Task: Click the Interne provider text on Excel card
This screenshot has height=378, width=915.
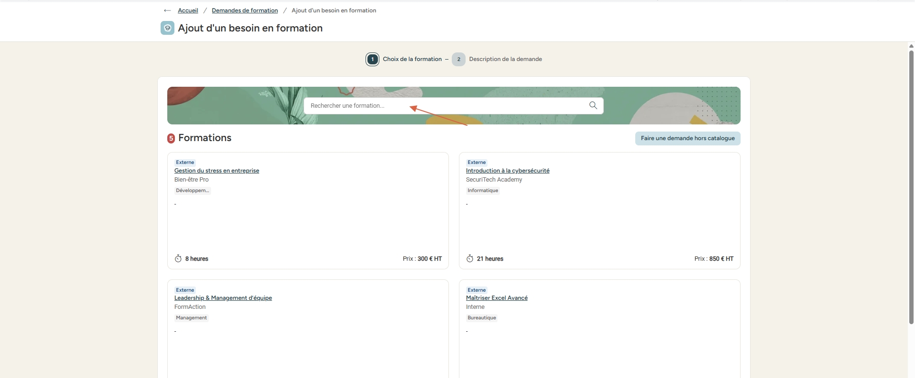Action: click(475, 307)
